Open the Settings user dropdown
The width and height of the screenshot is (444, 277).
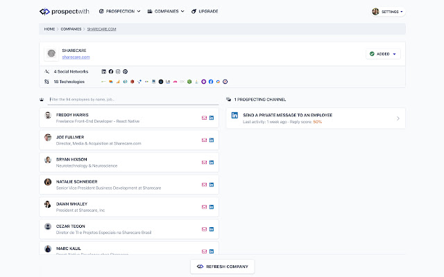pos(388,12)
